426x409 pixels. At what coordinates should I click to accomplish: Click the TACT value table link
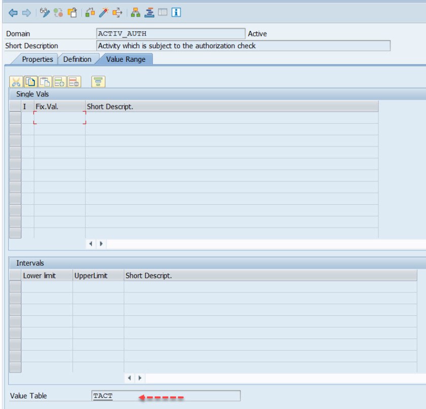pos(103,396)
